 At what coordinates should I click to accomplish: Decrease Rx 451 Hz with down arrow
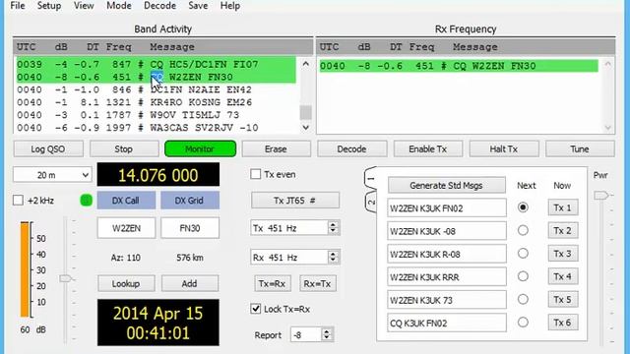point(333,261)
